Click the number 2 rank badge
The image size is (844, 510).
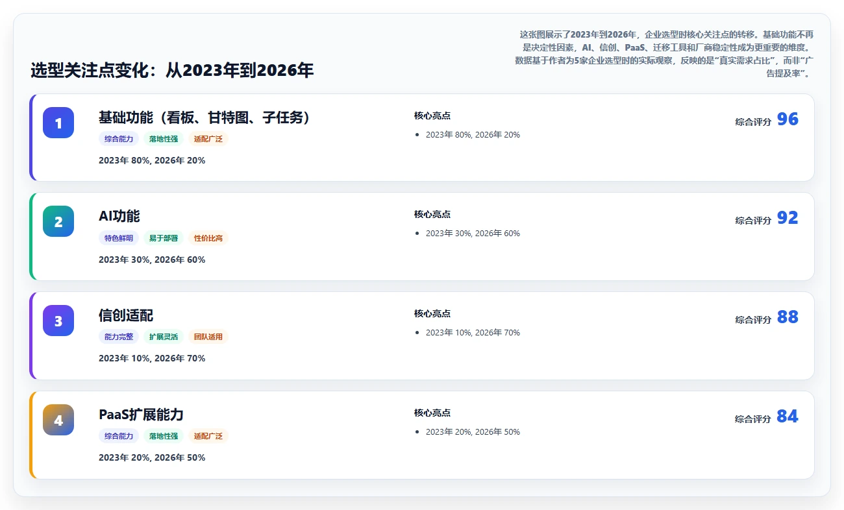pyautogui.click(x=58, y=221)
